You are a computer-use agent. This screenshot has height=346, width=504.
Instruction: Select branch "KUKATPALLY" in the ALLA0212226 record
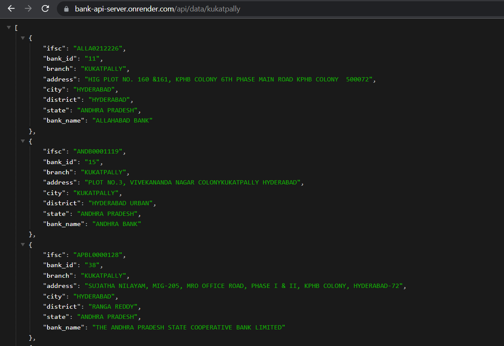click(104, 69)
